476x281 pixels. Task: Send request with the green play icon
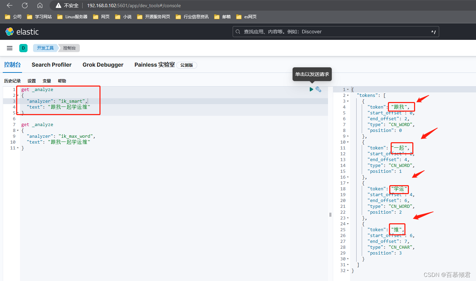311,89
